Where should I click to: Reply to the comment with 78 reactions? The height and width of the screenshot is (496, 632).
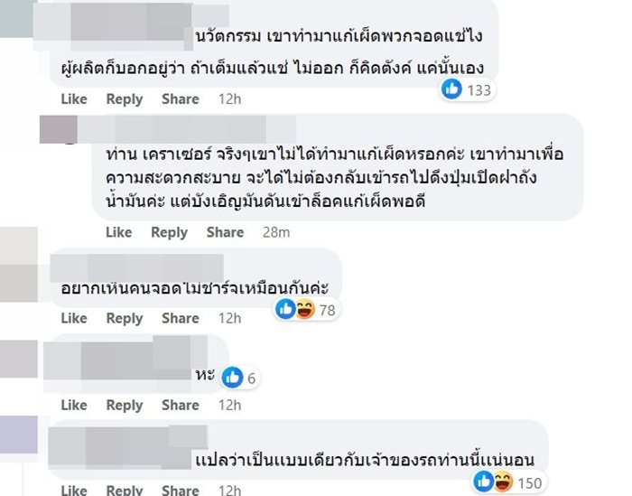(125, 318)
